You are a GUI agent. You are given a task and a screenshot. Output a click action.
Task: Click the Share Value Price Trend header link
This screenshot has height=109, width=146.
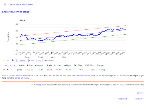point(21,5)
